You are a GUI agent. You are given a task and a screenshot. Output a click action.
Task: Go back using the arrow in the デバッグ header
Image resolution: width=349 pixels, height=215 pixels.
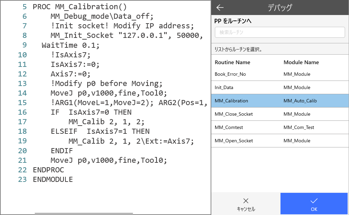[220, 8]
